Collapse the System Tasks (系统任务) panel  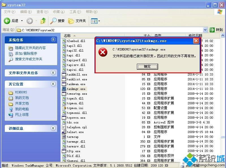(53, 40)
